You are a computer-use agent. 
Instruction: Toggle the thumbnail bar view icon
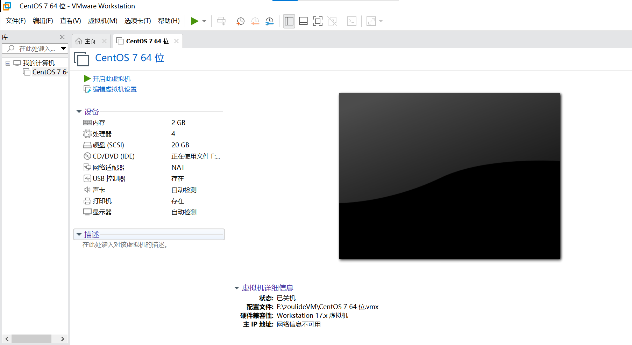click(303, 21)
